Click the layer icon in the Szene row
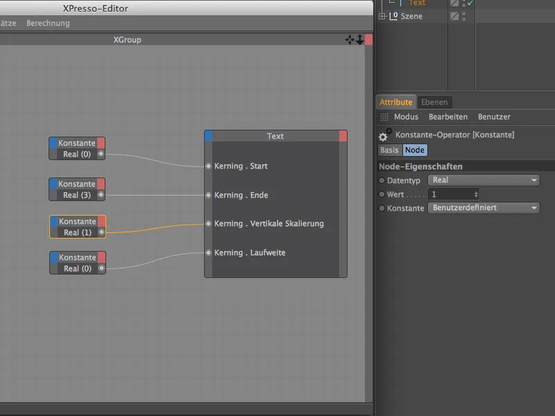 tap(454, 16)
